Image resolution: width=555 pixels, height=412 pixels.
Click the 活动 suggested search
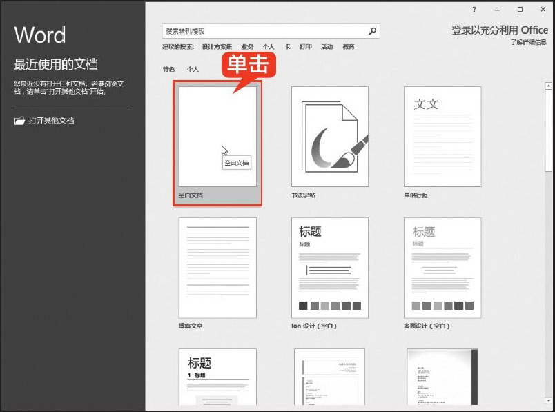(x=327, y=47)
